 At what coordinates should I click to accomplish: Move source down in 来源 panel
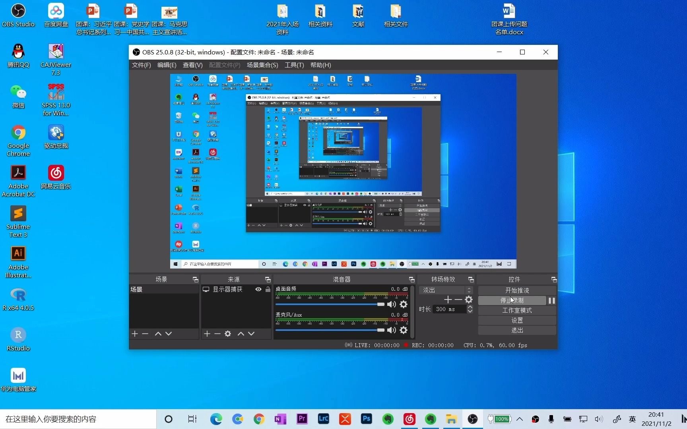point(251,334)
